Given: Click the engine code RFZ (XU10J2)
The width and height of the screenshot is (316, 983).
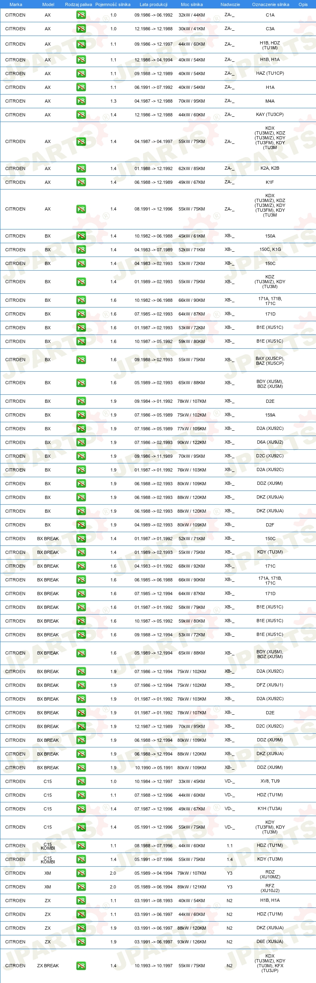Looking at the screenshot, I should pos(270,888).
